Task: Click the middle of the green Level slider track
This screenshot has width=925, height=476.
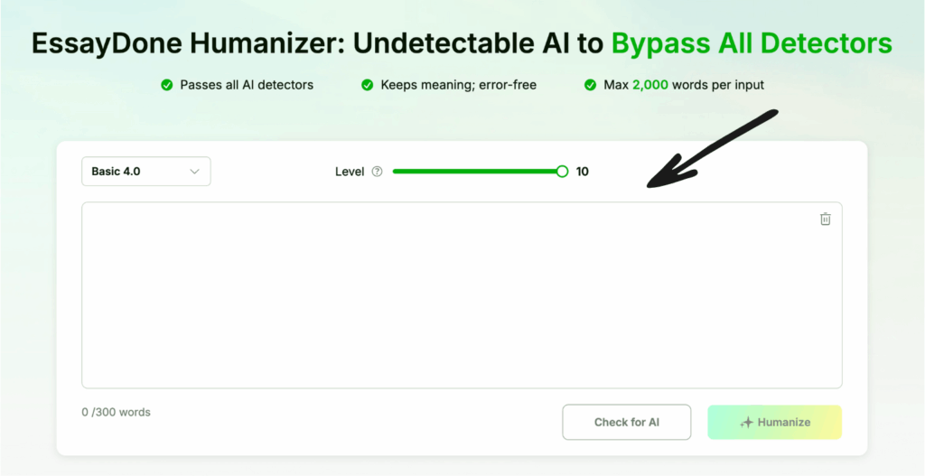Action: pos(477,172)
